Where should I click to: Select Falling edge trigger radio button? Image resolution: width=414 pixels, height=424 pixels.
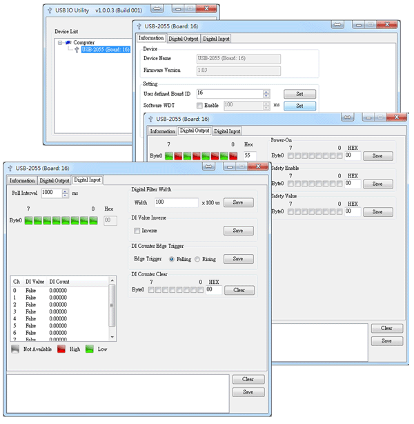click(171, 260)
